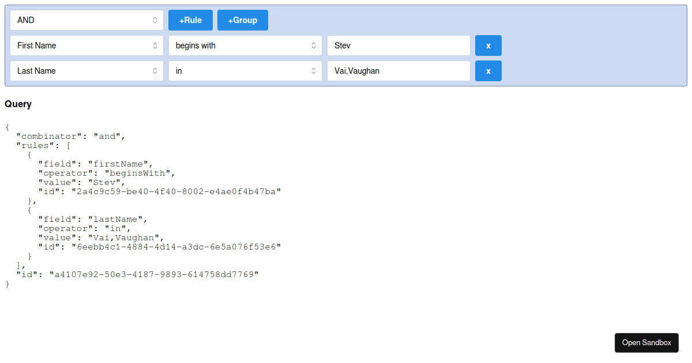Add a new group with the +Group button
The width and height of the screenshot is (692, 363).
[x=242, y=20]
